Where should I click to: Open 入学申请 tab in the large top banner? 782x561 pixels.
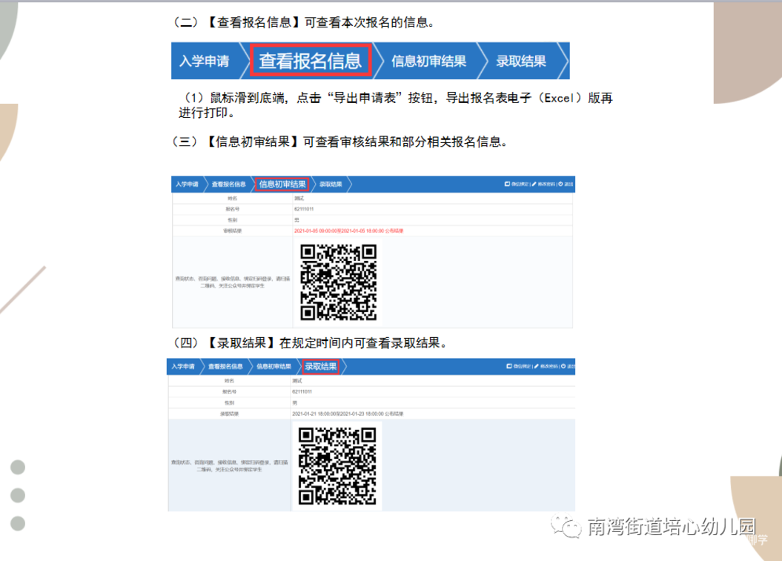click(205, 62)
